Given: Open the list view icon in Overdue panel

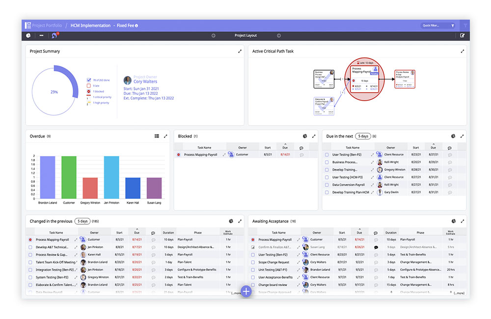Looking at the screenshot, I should pyautogui.click(x=157, y=136).
